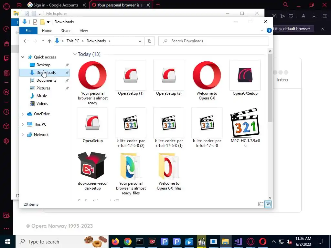
Task: Select the OperaSetup (1) installer
Action: pos(131,76)
